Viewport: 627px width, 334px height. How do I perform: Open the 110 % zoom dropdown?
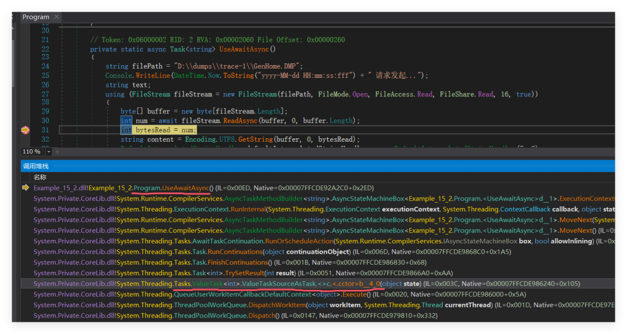coord(49,152)
